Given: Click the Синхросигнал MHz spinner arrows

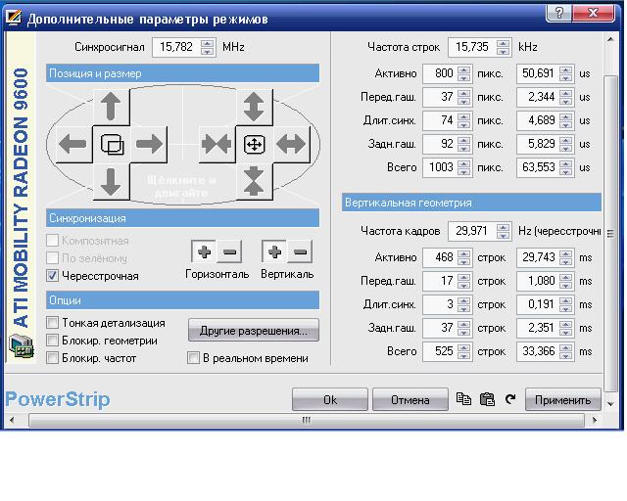Looking at the screenshot, I should [206, 47].
